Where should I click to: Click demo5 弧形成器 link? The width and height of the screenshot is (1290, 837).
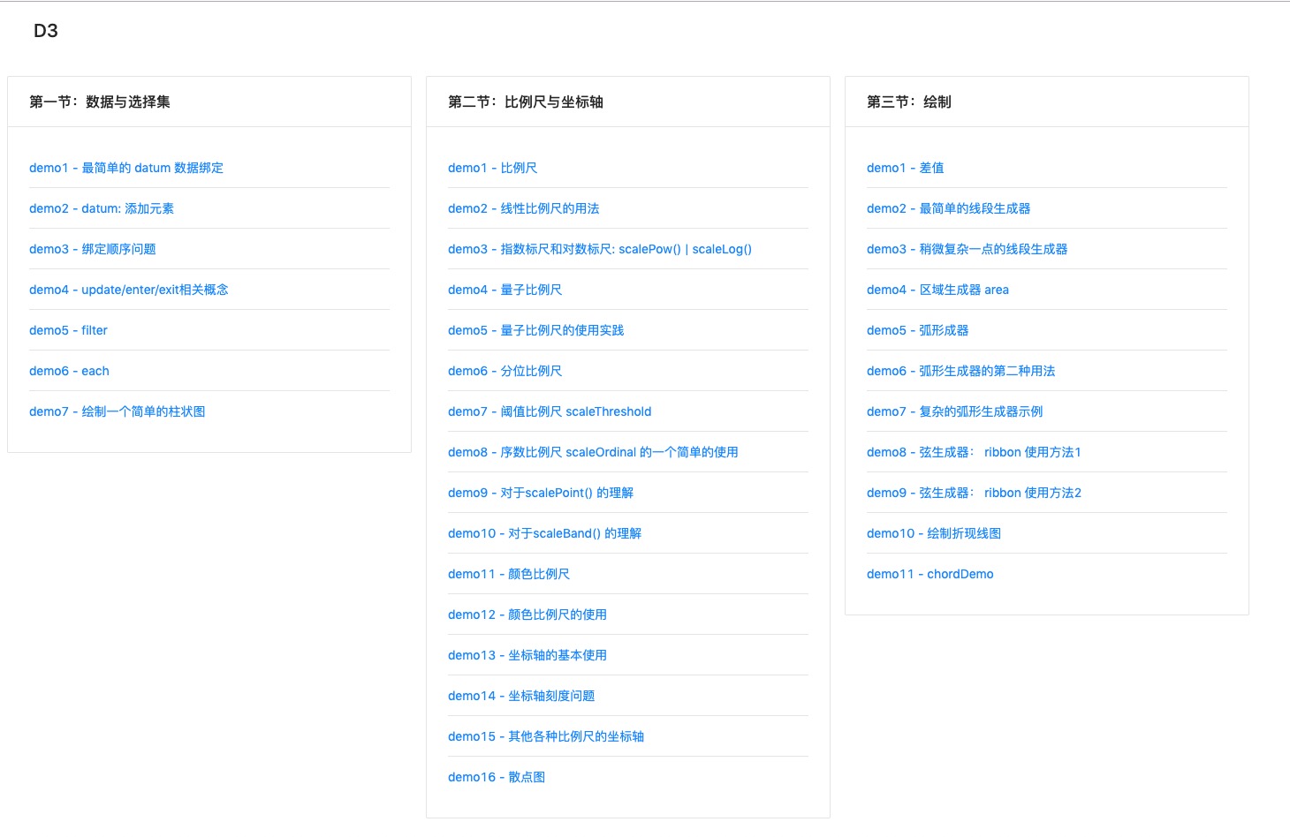(x=918, y=330)
